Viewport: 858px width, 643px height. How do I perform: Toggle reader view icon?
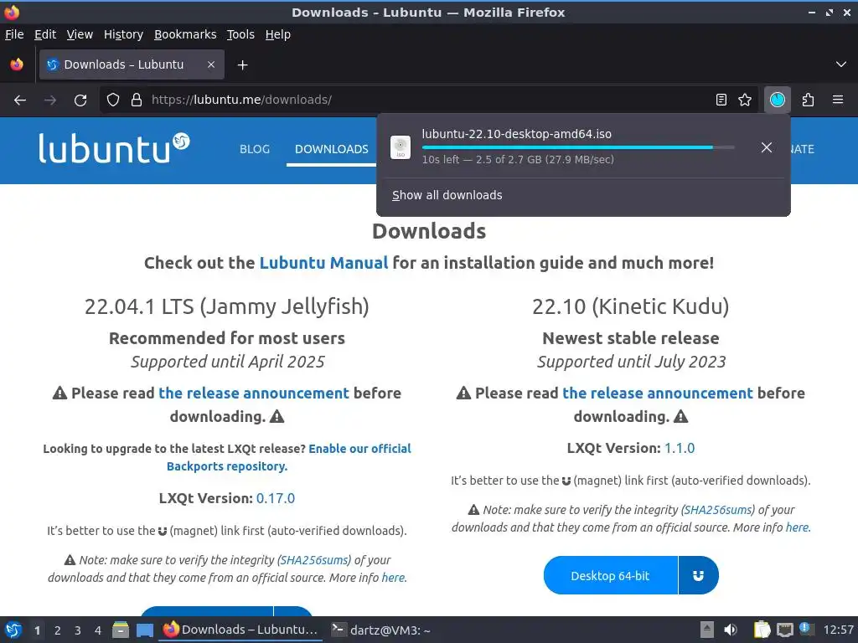click(x=721, y=100)
